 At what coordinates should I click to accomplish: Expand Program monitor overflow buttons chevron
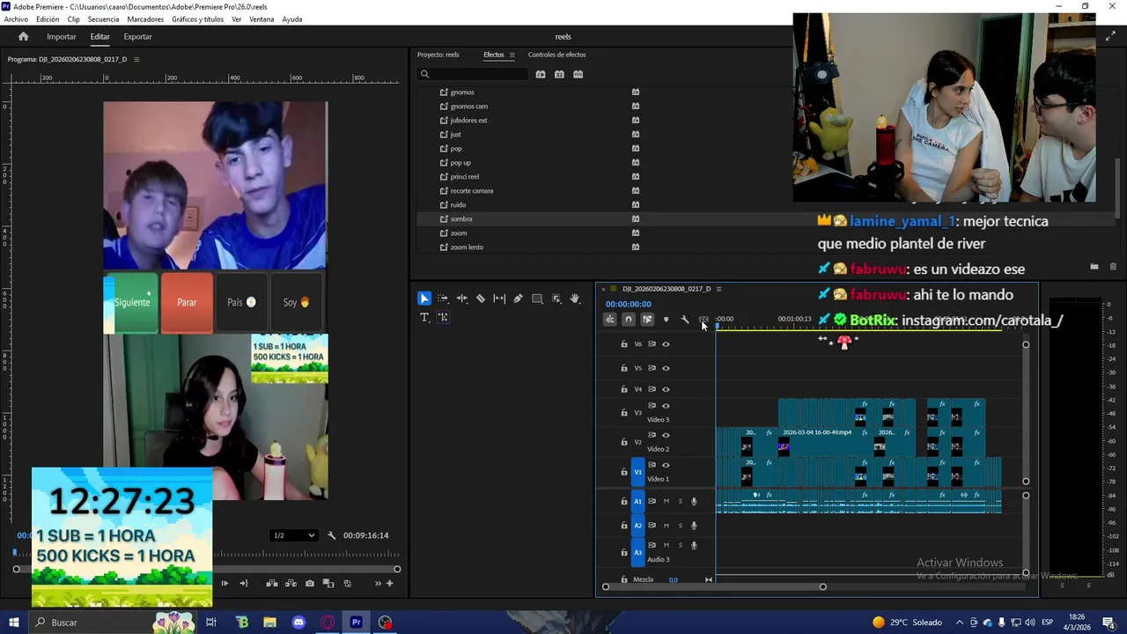(378, 583)
